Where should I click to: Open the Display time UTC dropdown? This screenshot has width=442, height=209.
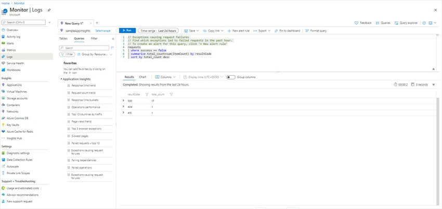point(203,77)
